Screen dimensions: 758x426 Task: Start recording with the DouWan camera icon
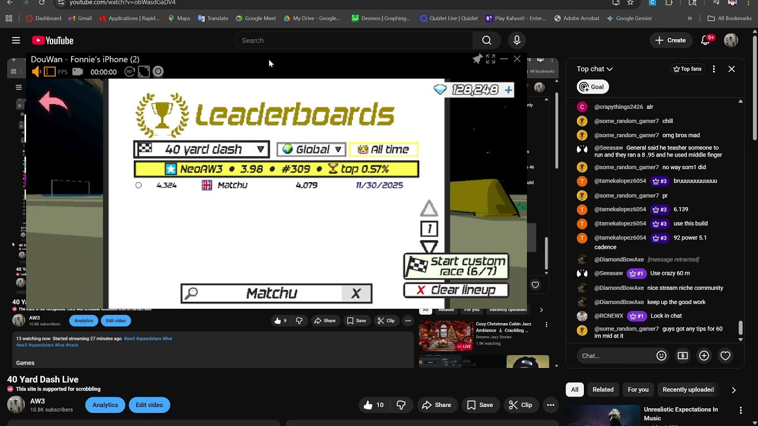coord(78,72)
